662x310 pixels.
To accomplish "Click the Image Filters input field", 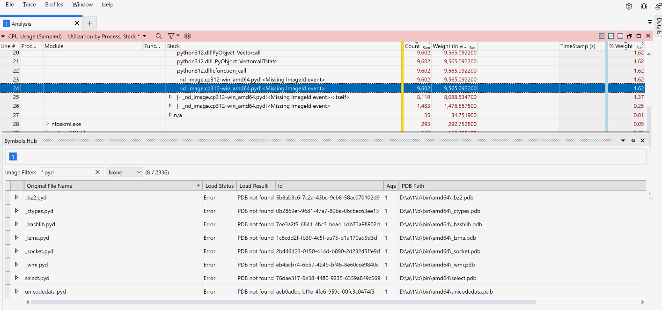I will [x=67, y=172].
